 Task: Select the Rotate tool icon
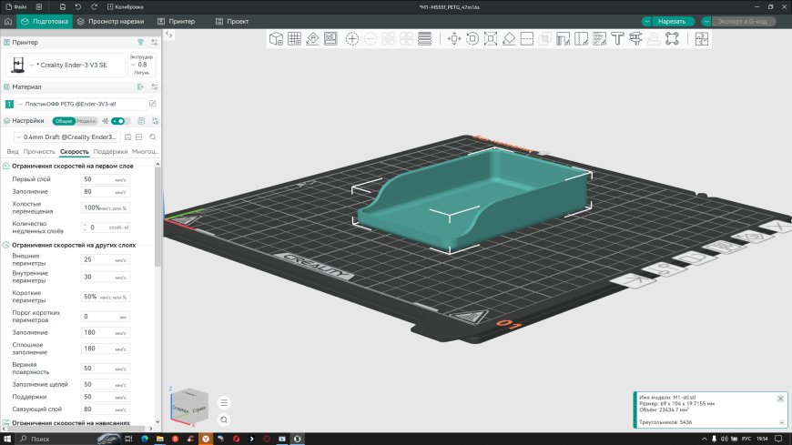(472, 39)
